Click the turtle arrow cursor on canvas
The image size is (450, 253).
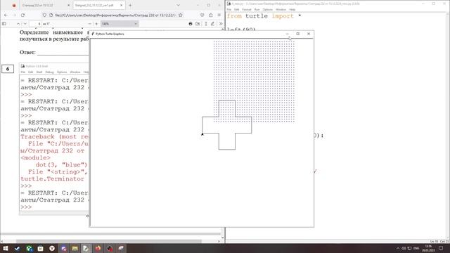(x=202, y=134)
